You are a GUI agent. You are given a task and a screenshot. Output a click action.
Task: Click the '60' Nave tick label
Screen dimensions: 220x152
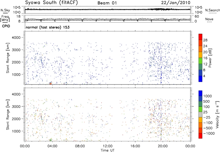coord(197,16)
